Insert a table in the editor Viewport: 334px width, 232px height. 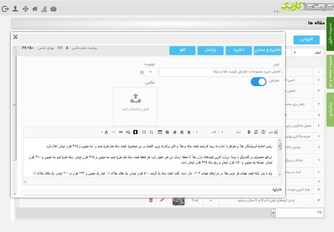click(x=160, y=132)
